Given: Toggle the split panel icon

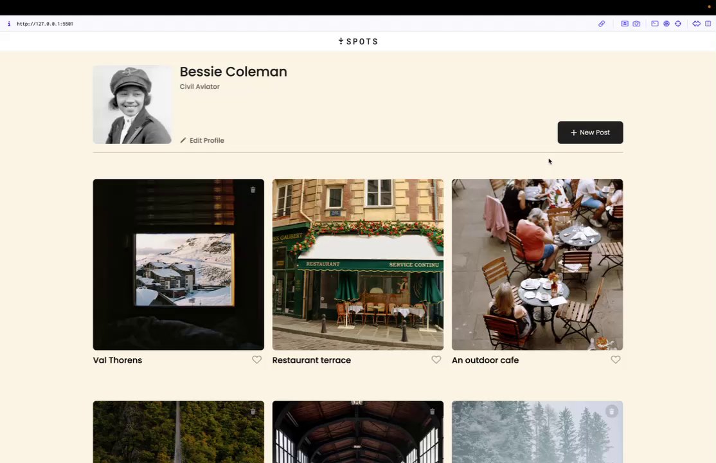Looking at the screenshot, I should pos(708,24).
